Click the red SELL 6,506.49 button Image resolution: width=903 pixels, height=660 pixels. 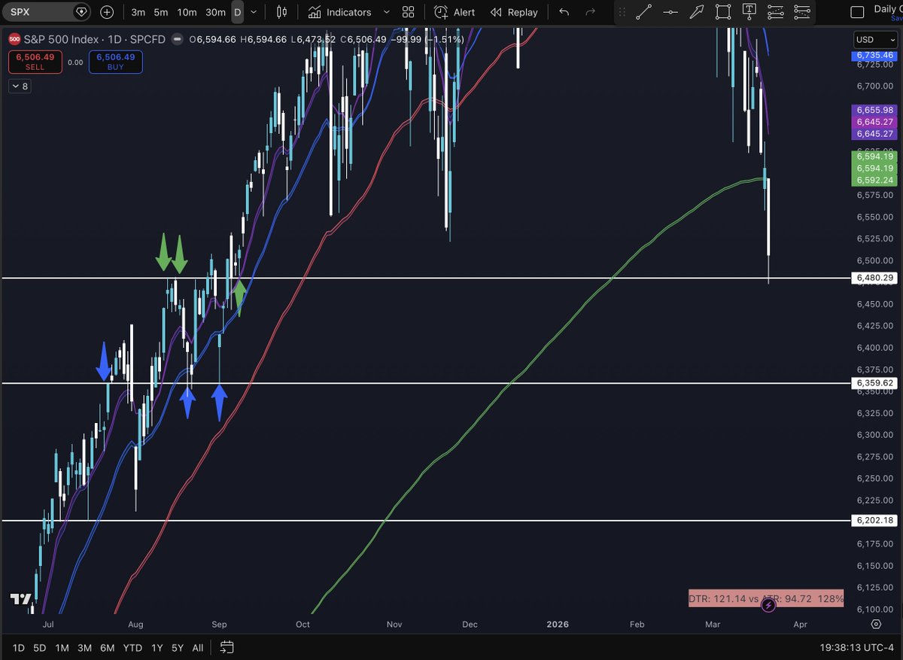click(35, 62)
